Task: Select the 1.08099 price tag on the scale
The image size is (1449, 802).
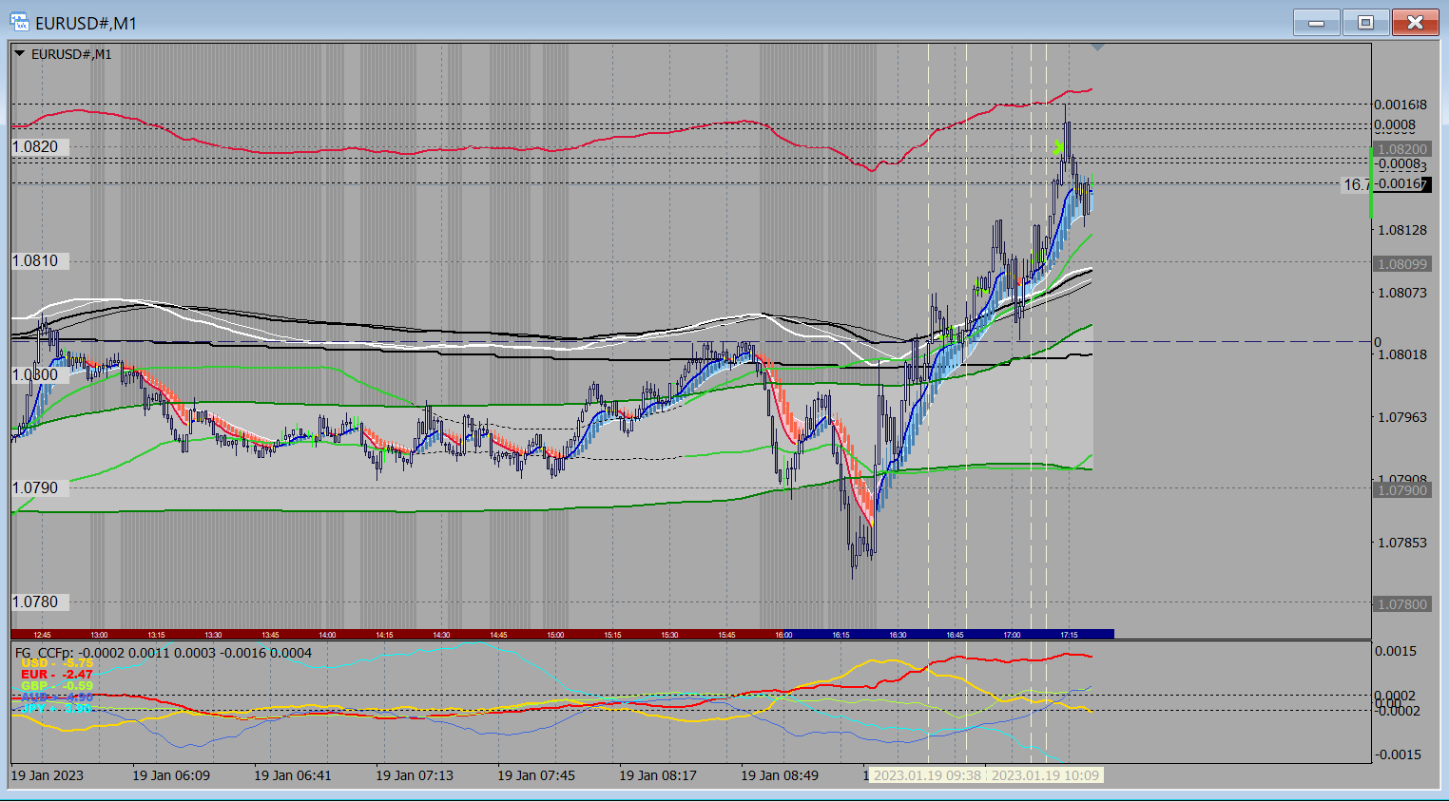Action: click(1401, 264)
